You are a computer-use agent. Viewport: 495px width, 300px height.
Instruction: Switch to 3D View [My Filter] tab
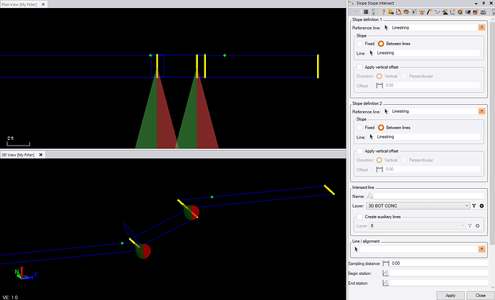[x=19, y=155]
